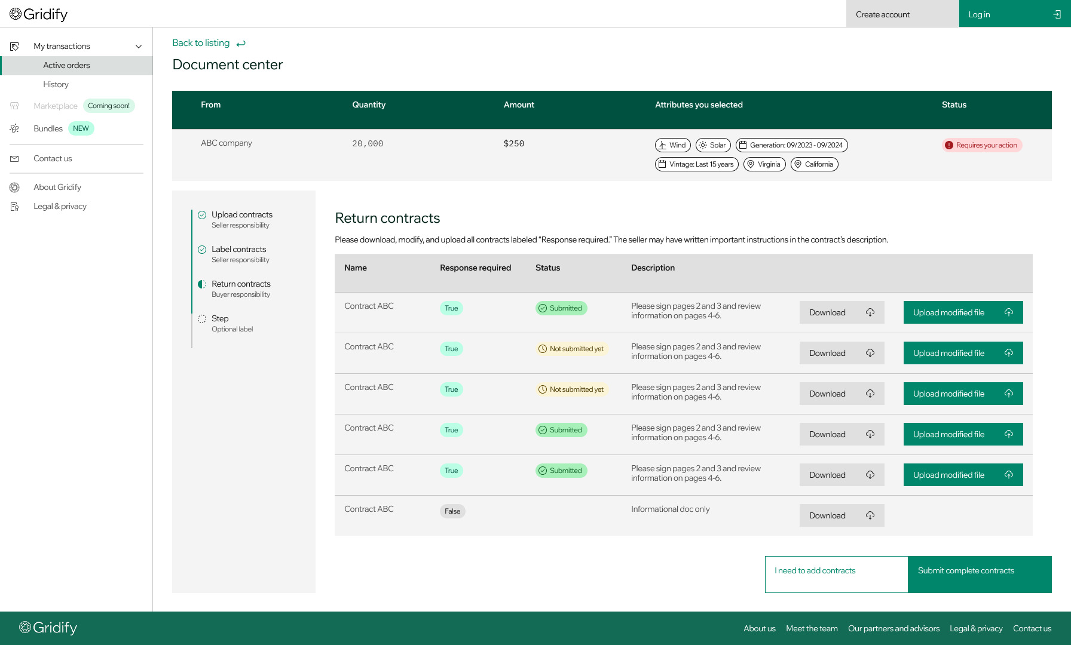Click the 20,000 quantity value
The width and height of the screenshot is (1071, 645).
(x=368, y=143)
